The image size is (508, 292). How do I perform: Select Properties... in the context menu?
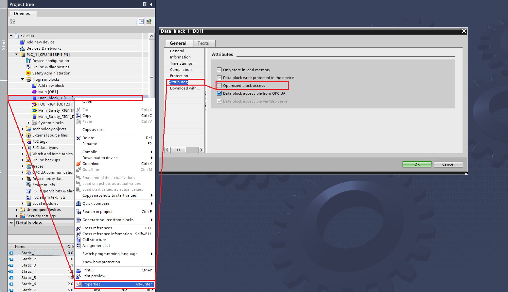(114, 284)
